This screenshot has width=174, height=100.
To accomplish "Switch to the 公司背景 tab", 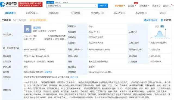I will [10, 13].
